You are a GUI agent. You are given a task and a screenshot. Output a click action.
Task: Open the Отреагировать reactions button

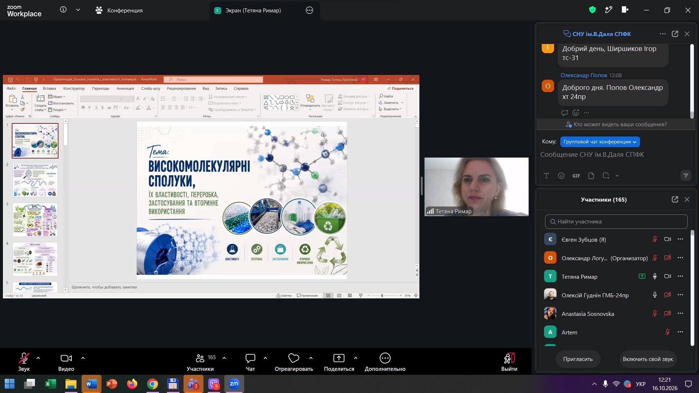tap(294, 362)
